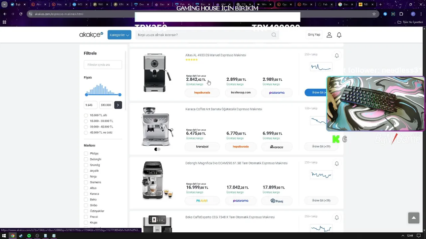
Task: Click the Filtreler içinde ara field
Action: (x=103, y=65)
